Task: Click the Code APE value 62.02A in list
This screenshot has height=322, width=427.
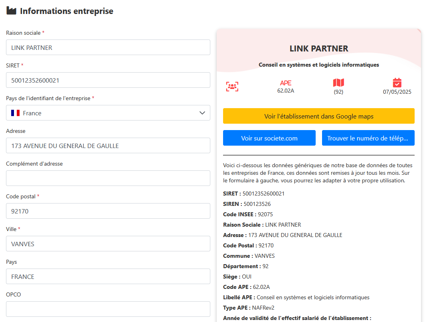Action: (x=261, y=287)
